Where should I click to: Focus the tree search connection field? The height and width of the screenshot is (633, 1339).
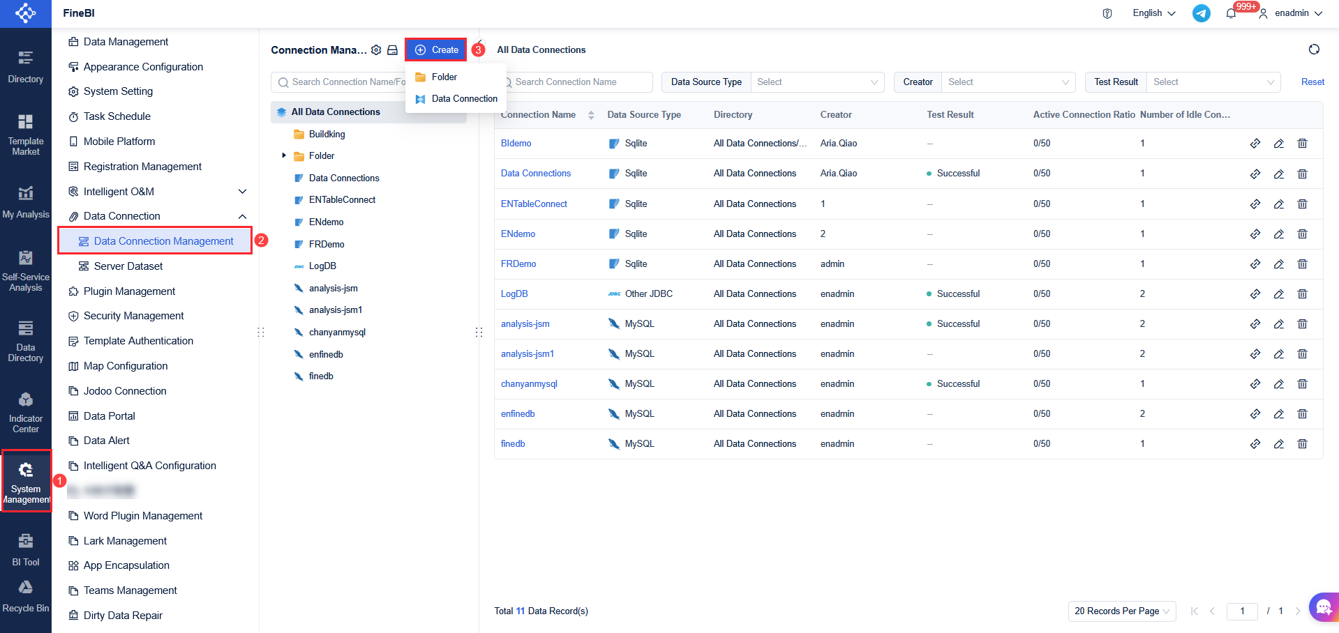coord(339,82)
